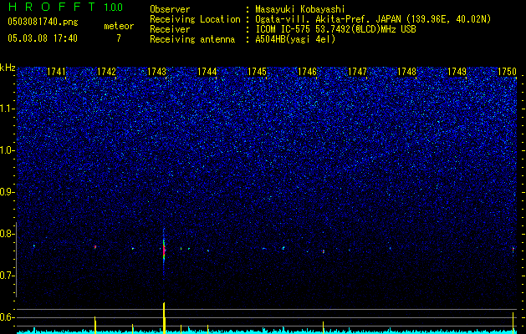Click the 0.7 kHz frequency label
526x334 pixels.
[x=6, y=276]
